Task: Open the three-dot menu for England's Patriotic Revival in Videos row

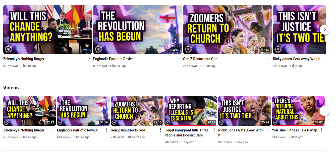Action: click(106, 130)
